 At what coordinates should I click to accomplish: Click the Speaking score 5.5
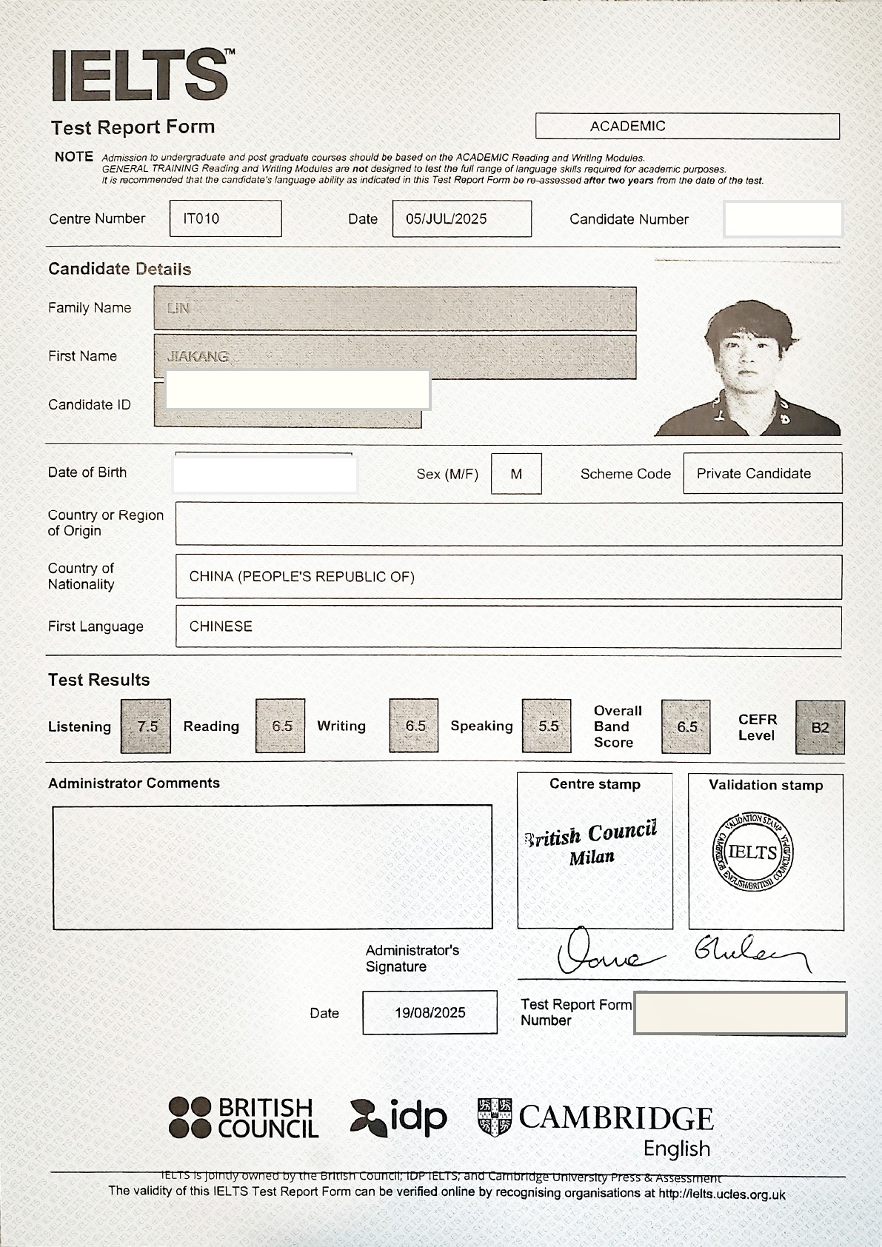pos(547,726)
